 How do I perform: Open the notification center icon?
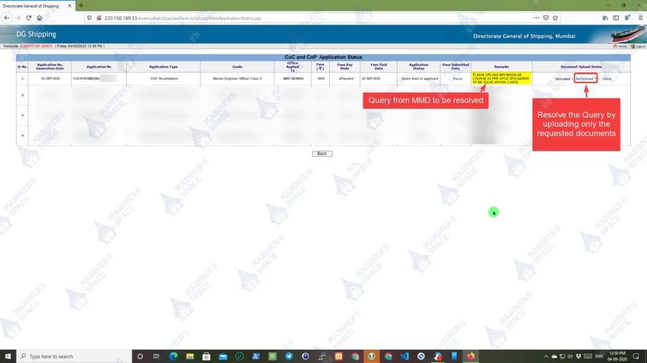tap(636, 357)
